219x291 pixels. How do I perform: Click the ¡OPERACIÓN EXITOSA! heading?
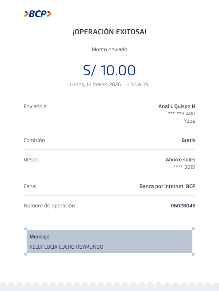tap(109, 32)
